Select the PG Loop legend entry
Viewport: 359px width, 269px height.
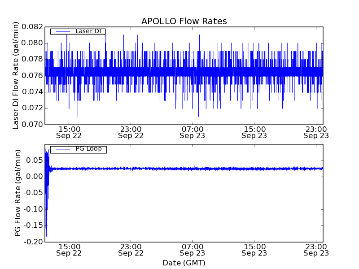78,149
